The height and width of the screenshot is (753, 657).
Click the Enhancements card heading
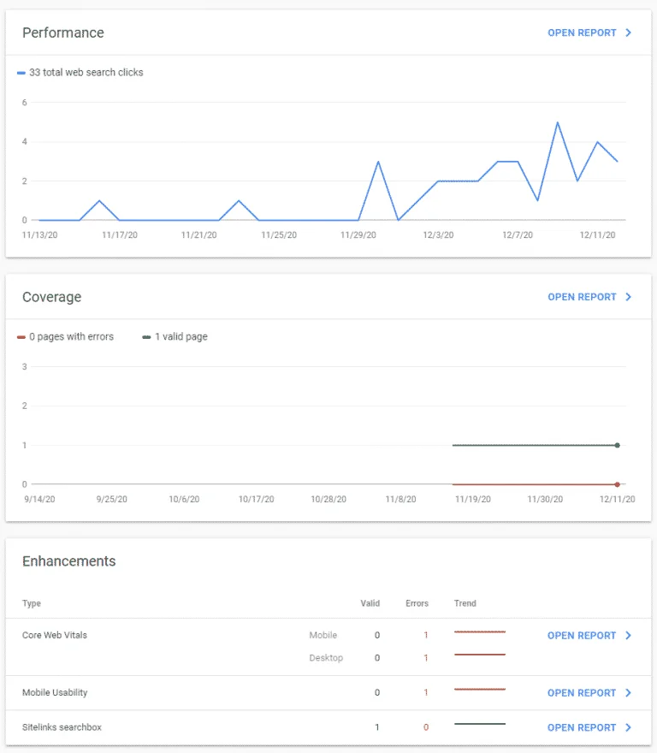click(68, 561)
